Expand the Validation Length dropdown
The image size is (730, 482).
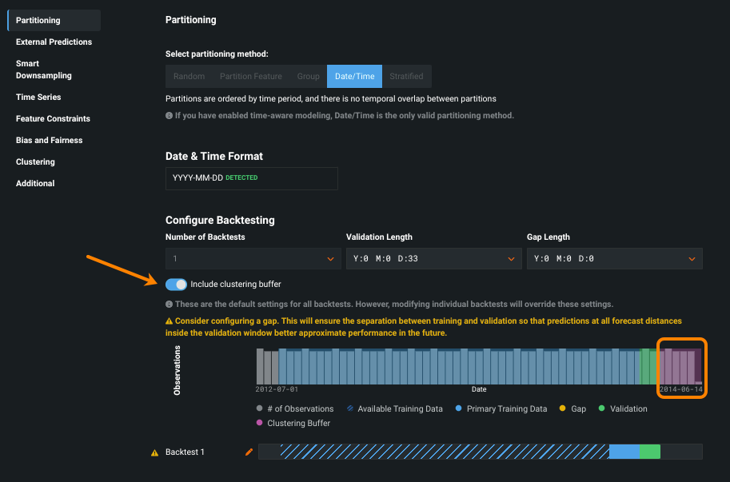[x=433, y=259]
